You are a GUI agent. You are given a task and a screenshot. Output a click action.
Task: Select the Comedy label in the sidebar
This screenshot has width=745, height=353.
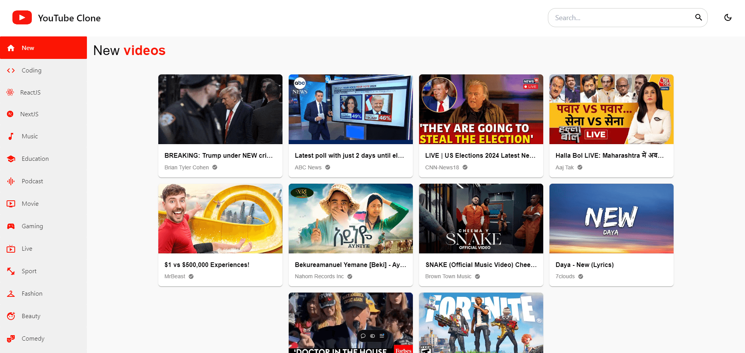pyautogui.click(x=33, y=339)
